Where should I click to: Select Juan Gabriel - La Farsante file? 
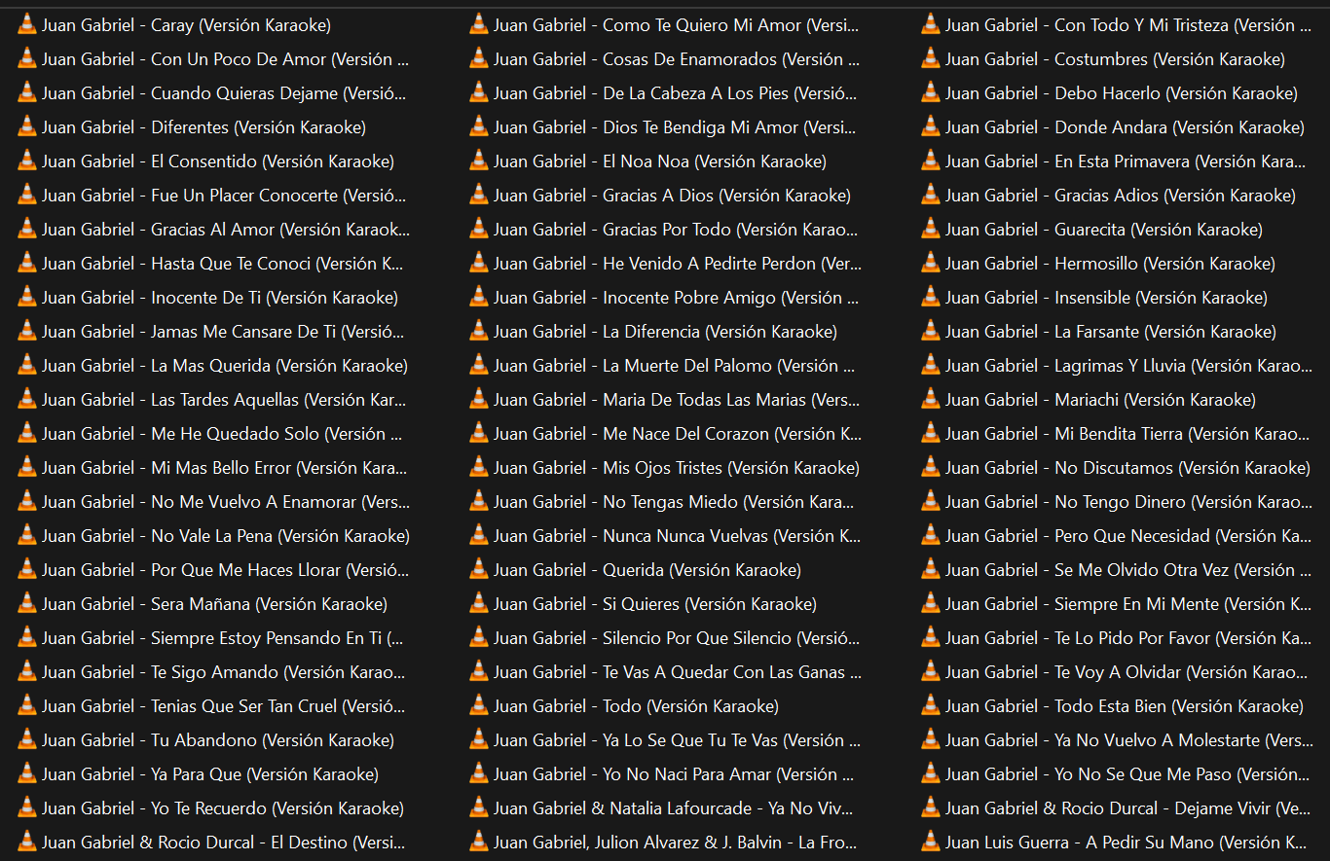(x=1110, y=332)
